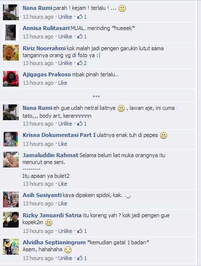Like Asih Susiyanti's comment
Image resolution: width=201 pixels, height=266 pixels.
(63, 203)
